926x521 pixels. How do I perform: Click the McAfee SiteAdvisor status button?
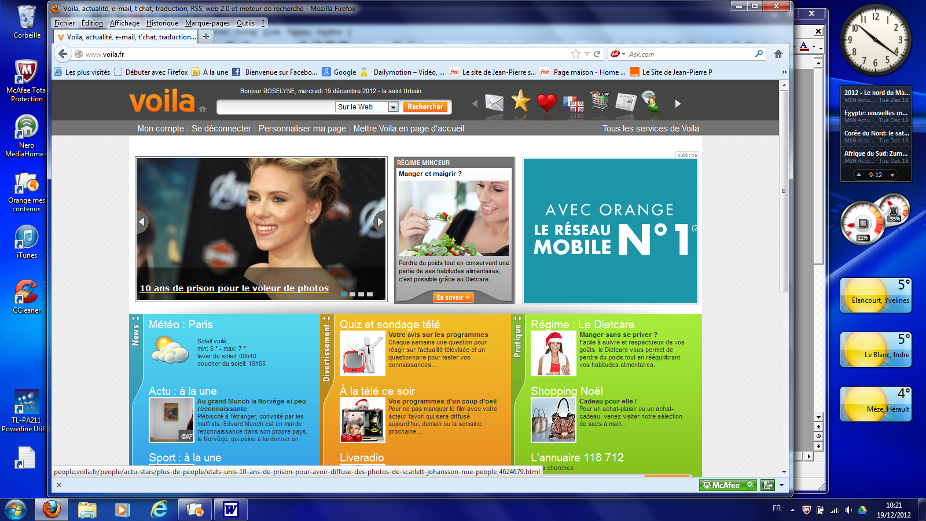point(727,485)
